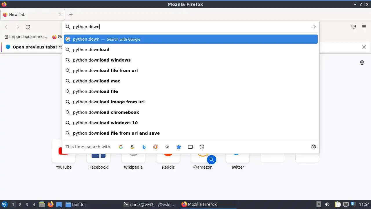
Task: Choose 'python down' Search with Google row
Action: [191, 39]
